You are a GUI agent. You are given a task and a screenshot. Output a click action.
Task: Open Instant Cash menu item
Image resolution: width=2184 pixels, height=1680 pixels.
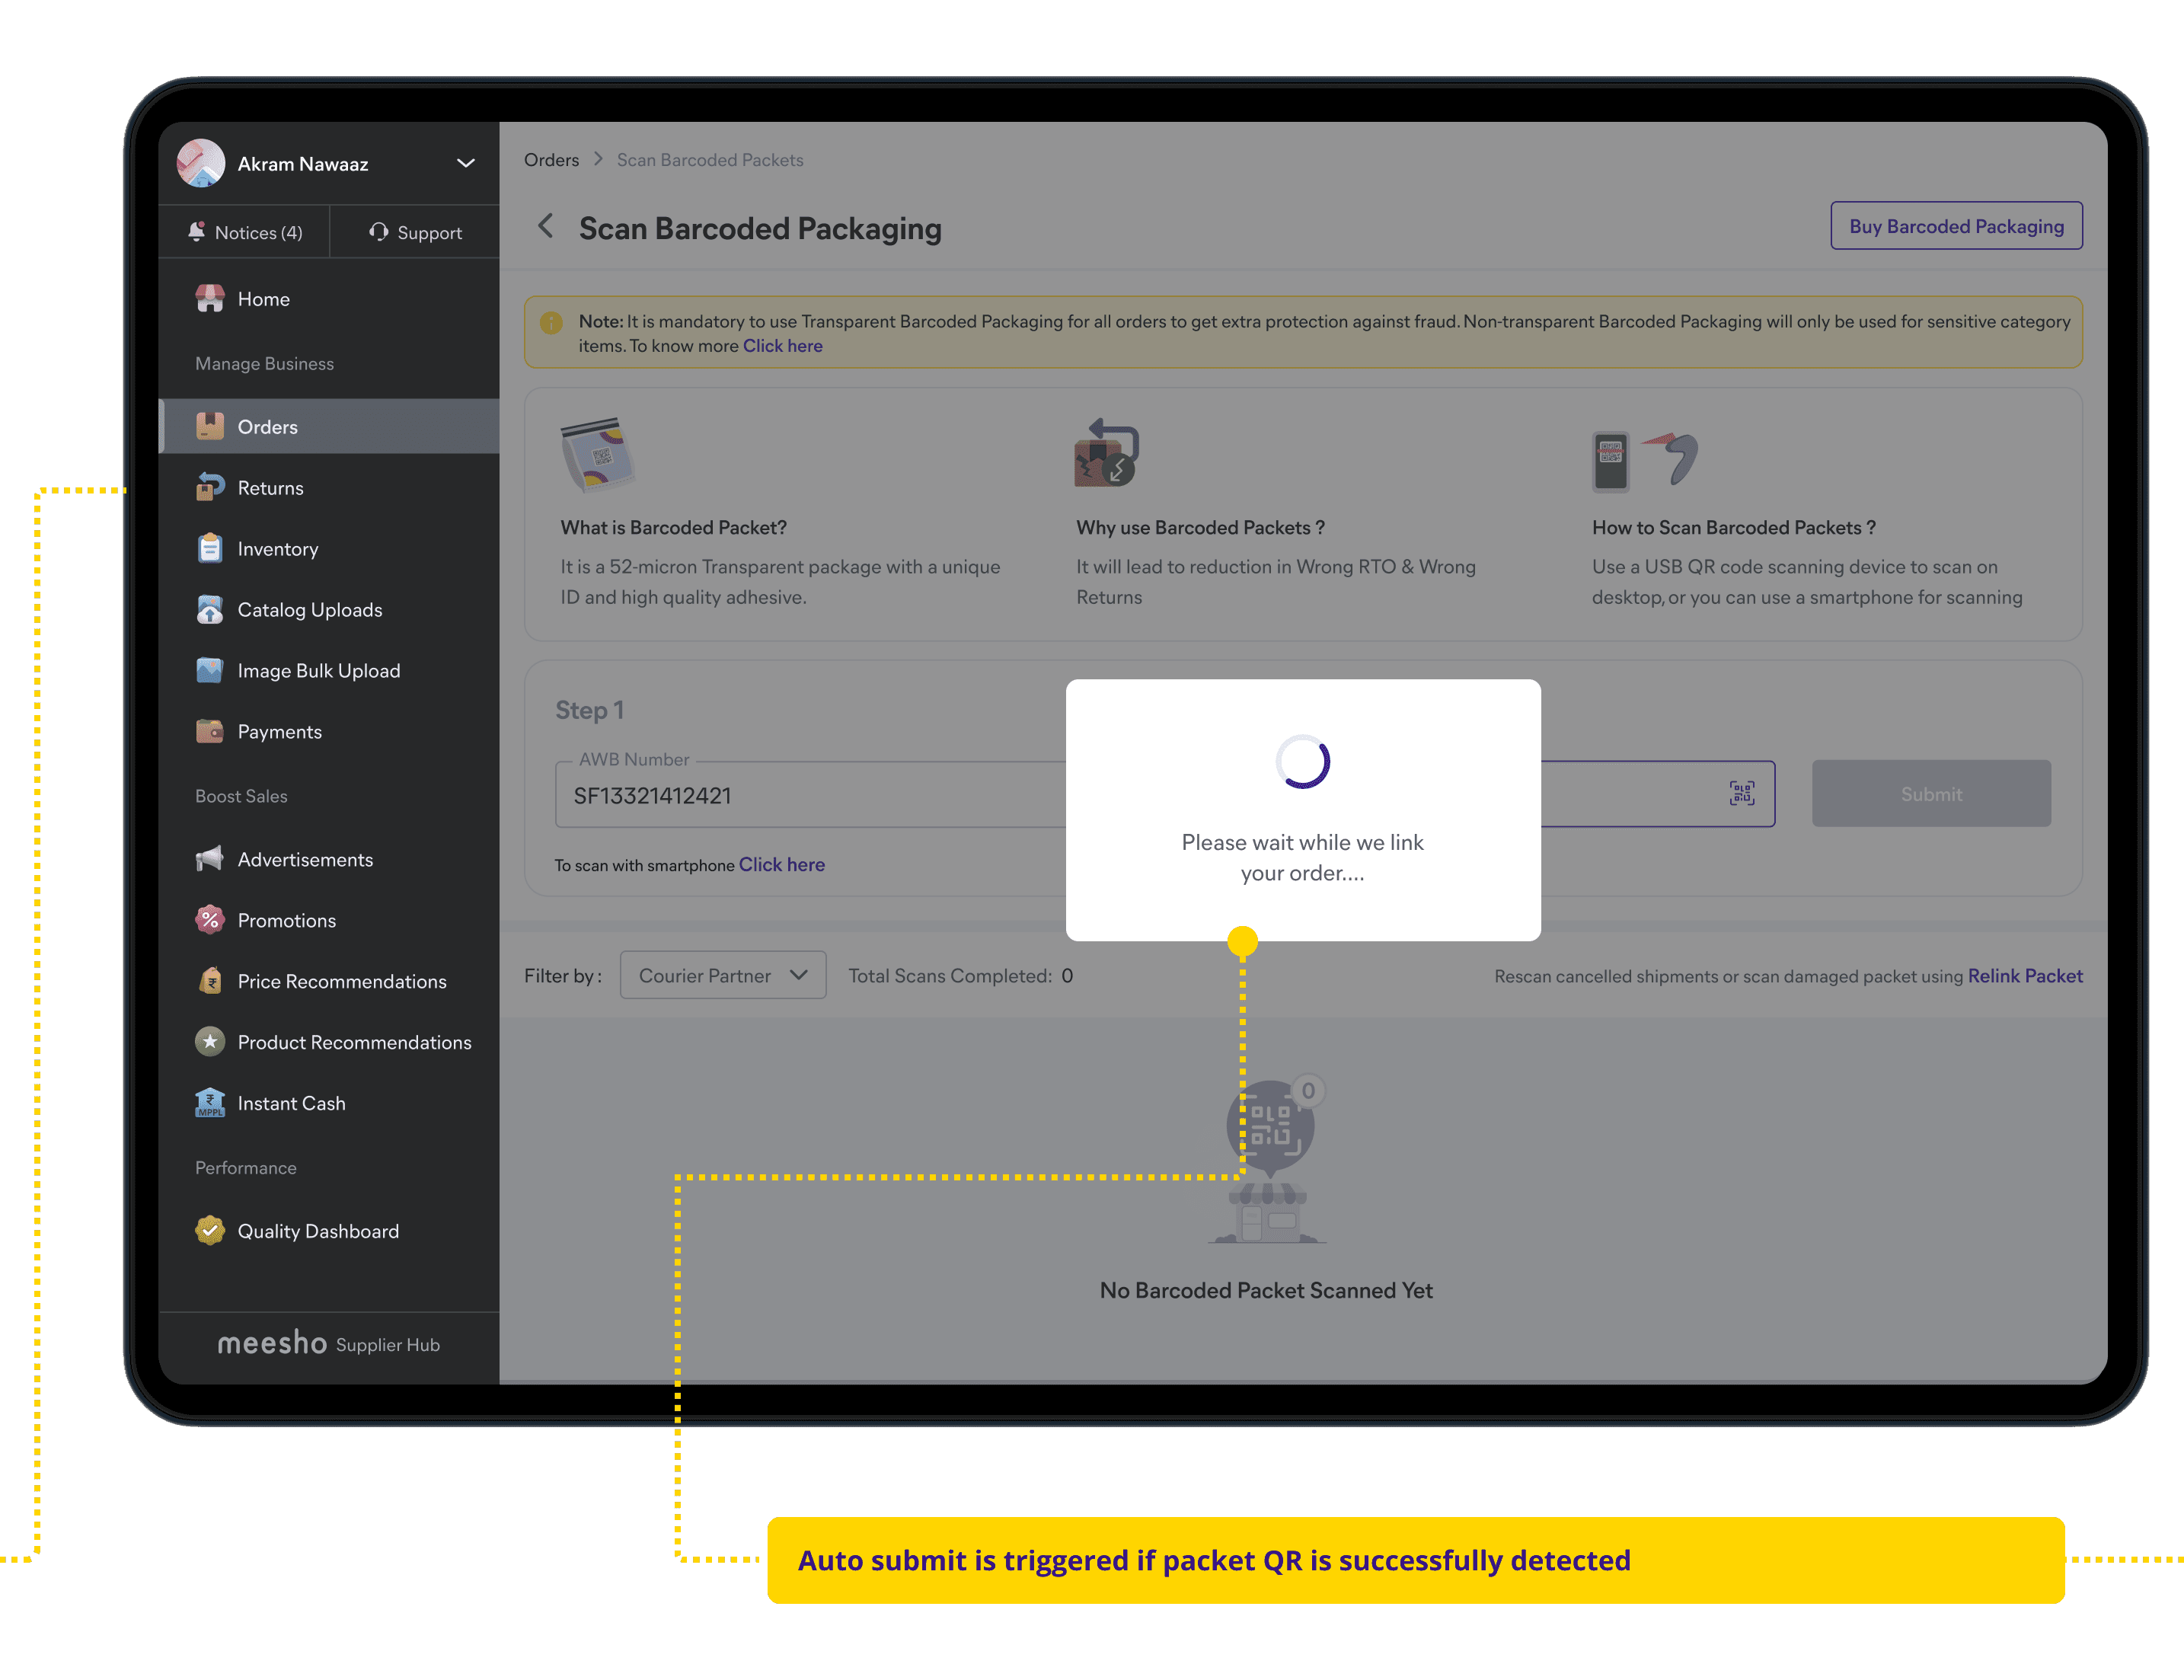[291, 1103]
